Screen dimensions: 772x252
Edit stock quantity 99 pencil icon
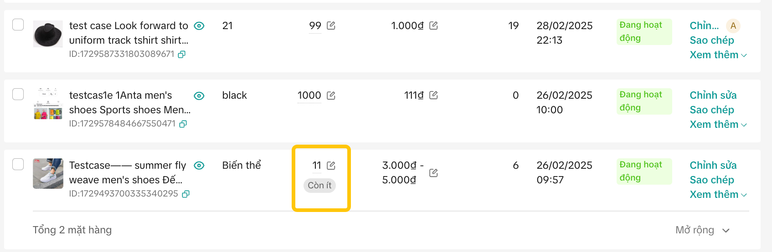331,25
